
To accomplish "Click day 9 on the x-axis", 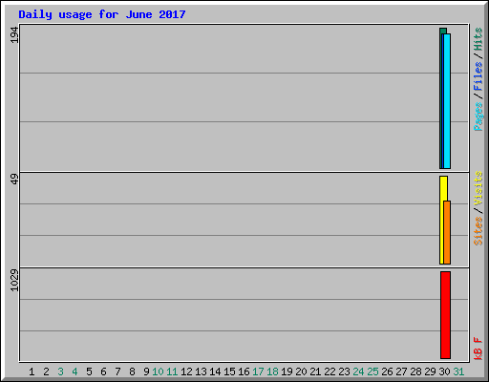I will tap(146, 371).
